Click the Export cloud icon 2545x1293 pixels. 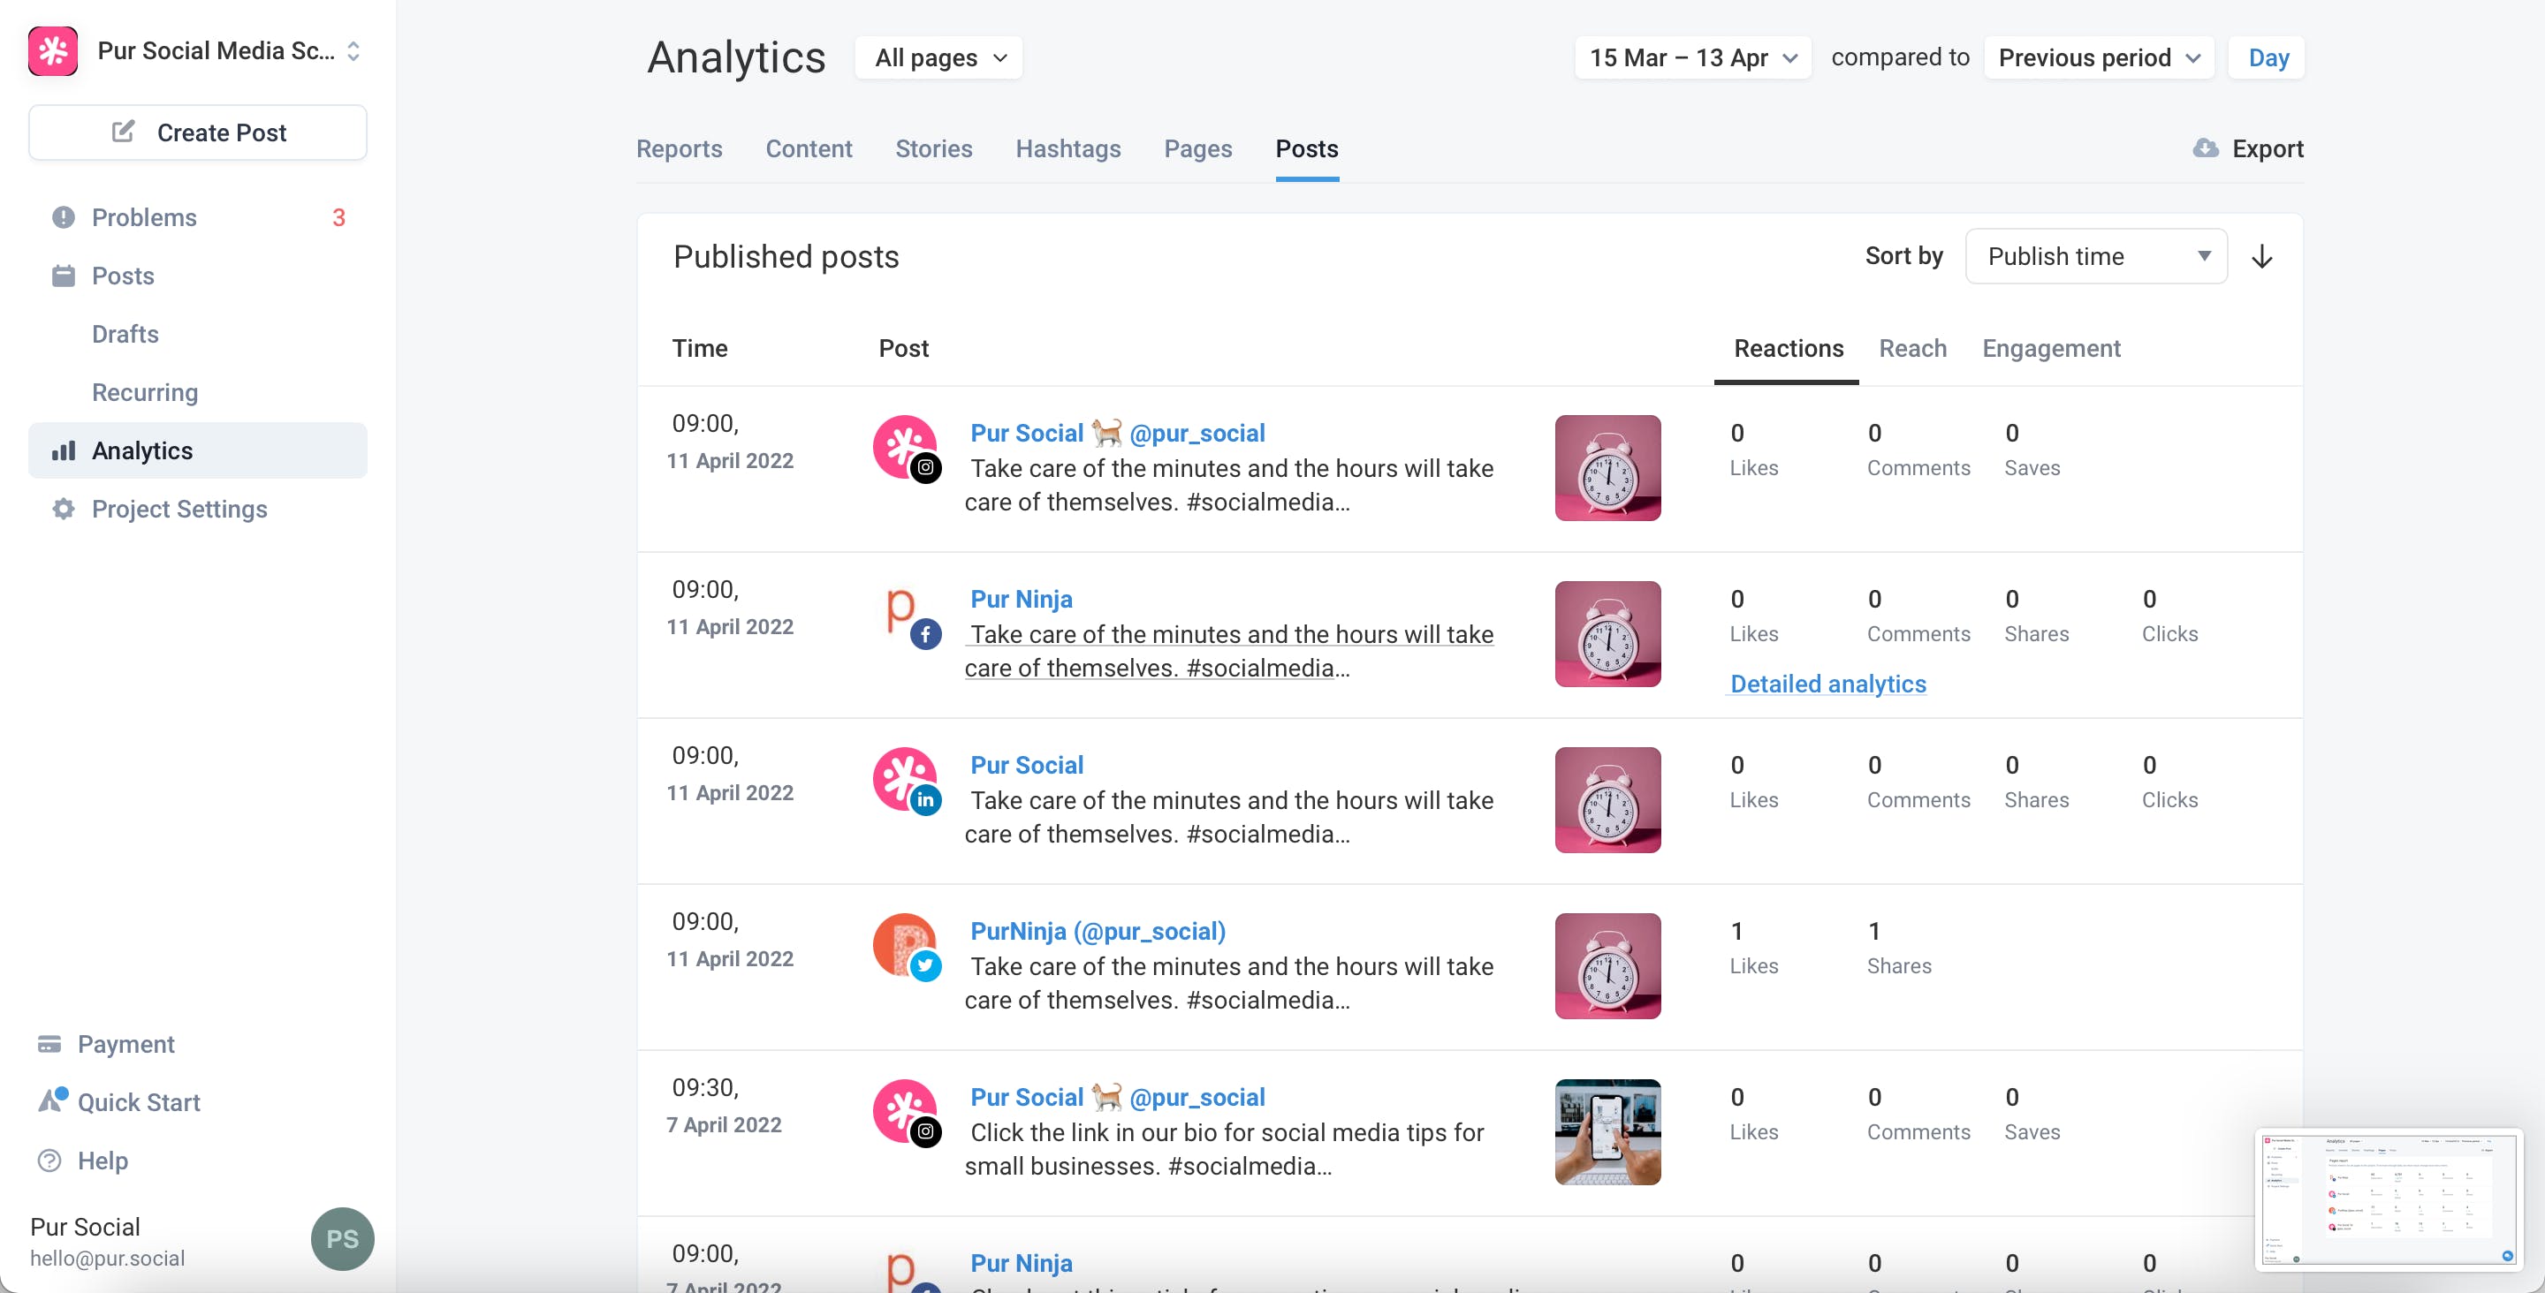click(2205, 148)
